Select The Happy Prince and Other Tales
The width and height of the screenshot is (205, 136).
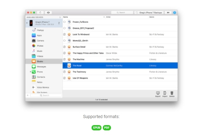tap(120, 53)
